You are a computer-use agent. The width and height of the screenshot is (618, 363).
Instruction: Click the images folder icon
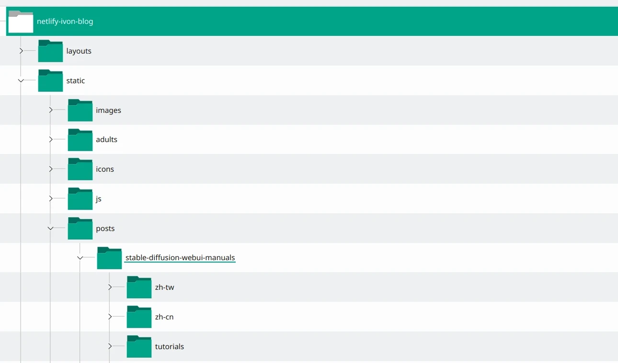[x=80, y=110]
